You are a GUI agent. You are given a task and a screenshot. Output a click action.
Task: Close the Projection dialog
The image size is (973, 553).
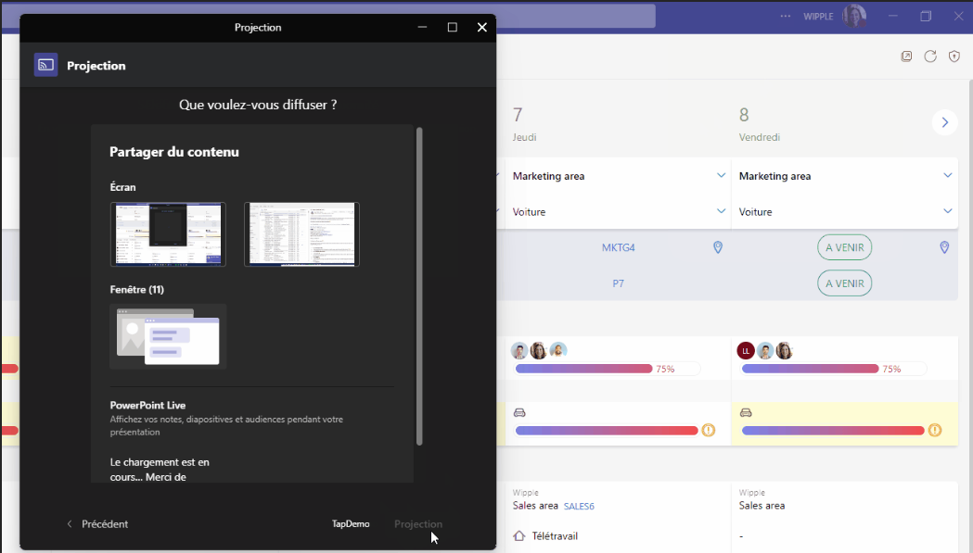(482, 27)
